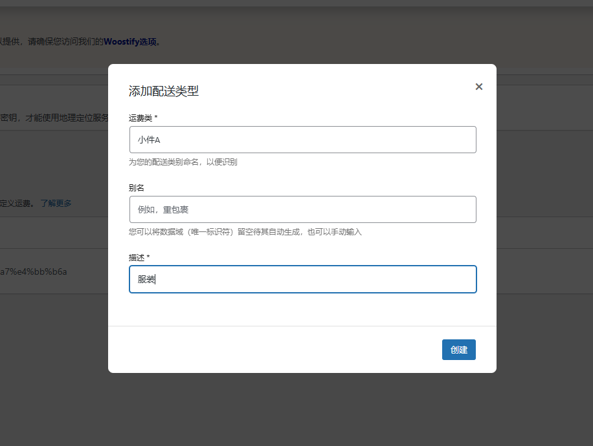
Task: Click the empty 别名 input field
Action: click(302, 209)
